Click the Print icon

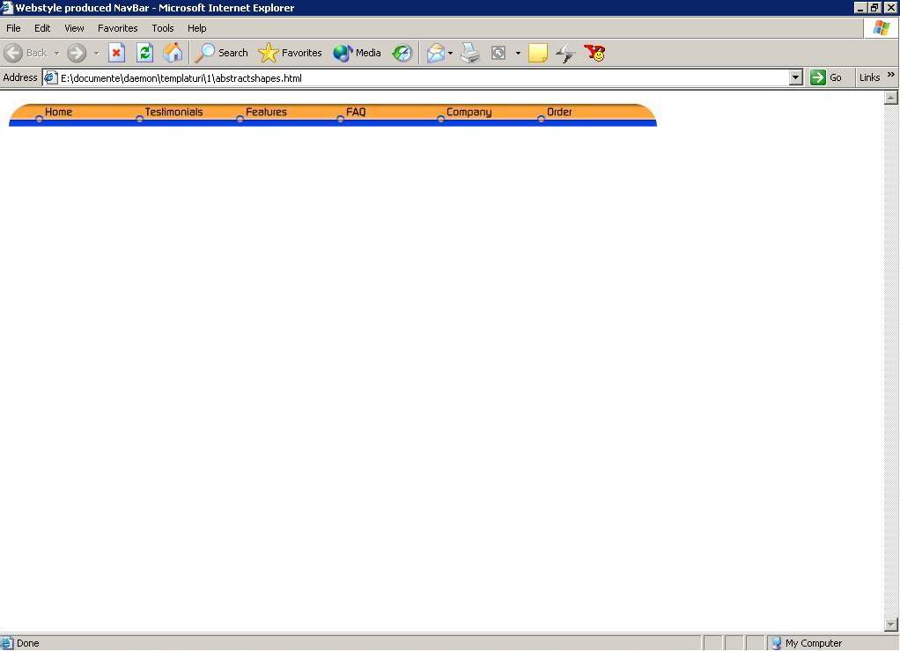click(470, 53)
